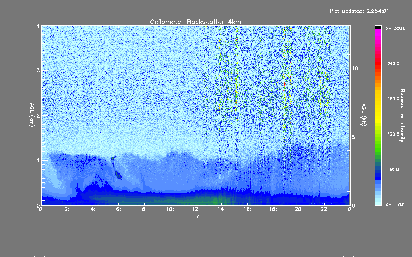Click the '>= 300.0' colorbar maximum label

click(x=396, y=28)
